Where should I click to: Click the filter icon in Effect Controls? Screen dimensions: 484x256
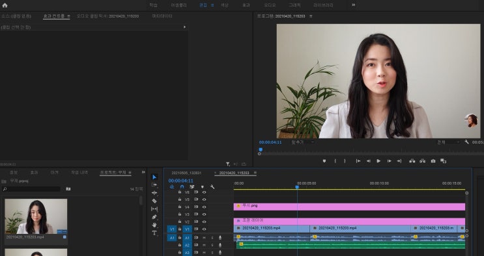click(227, 164)
